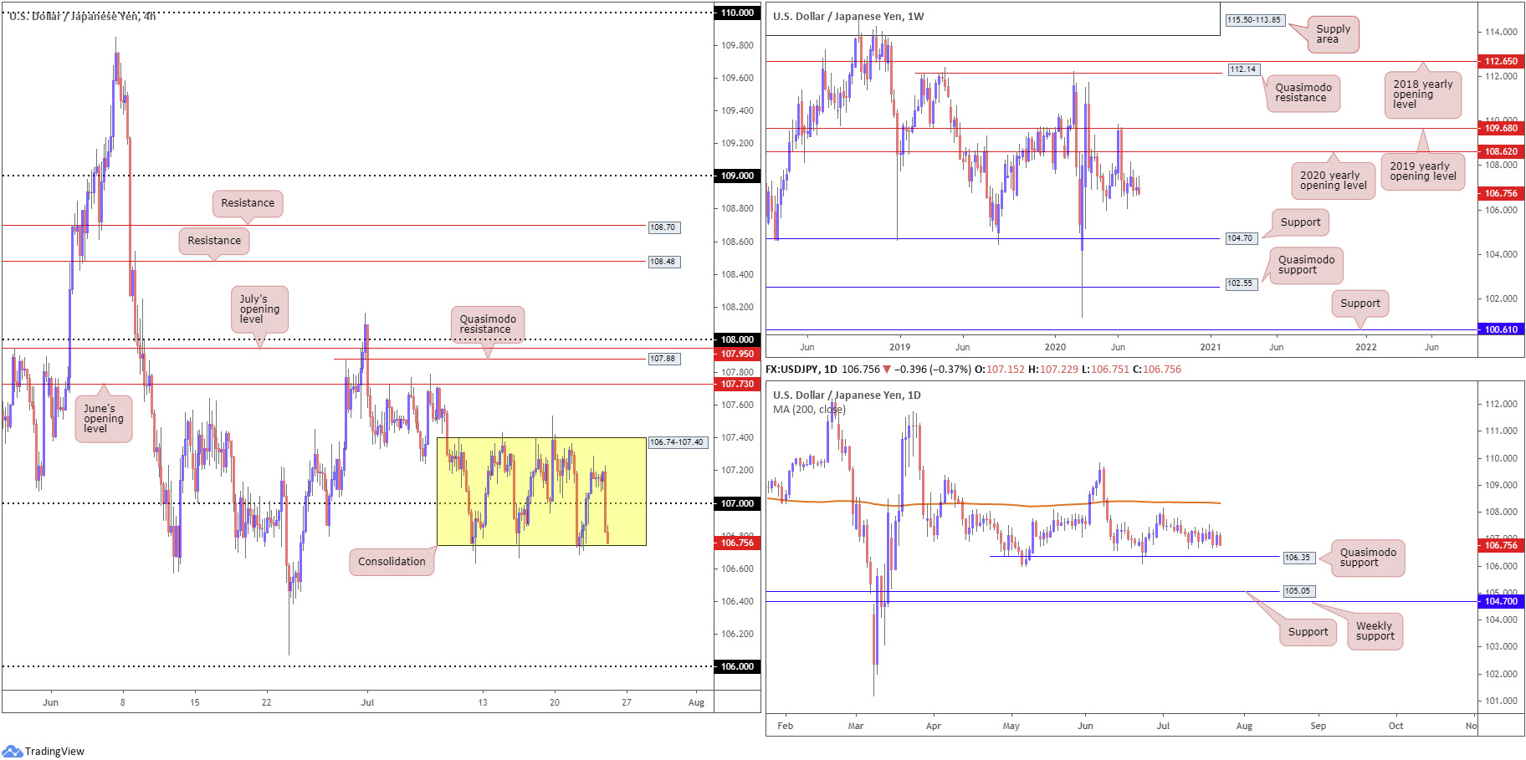Image resolution: width=1526 pixels, height=760 pixels.
Task: Select the Weekly support callout on daily chart
Action: [x=1375, y=630]
